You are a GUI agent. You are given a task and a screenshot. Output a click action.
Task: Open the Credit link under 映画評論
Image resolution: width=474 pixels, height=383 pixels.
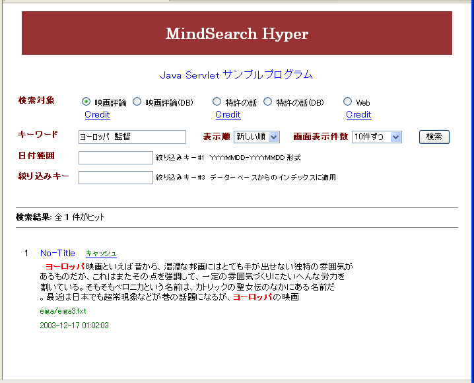coord(97,114)
